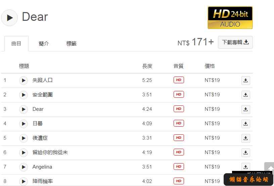Click the 3:31 duration
The height and width of the screenshot is (186, 274).
[147, 138]
